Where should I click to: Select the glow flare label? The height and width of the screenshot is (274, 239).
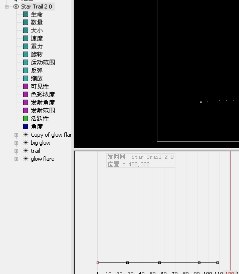43,159
